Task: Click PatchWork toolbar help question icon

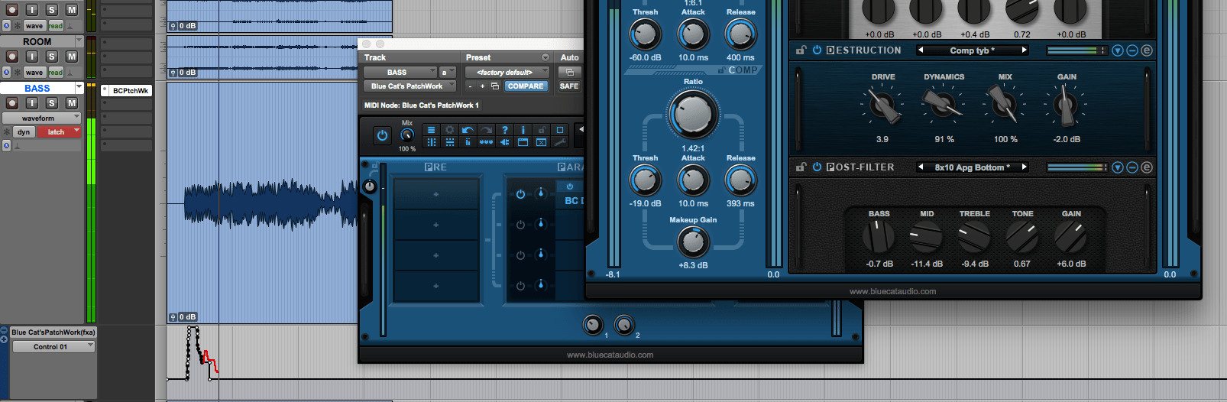Action: tap(504, 130)
